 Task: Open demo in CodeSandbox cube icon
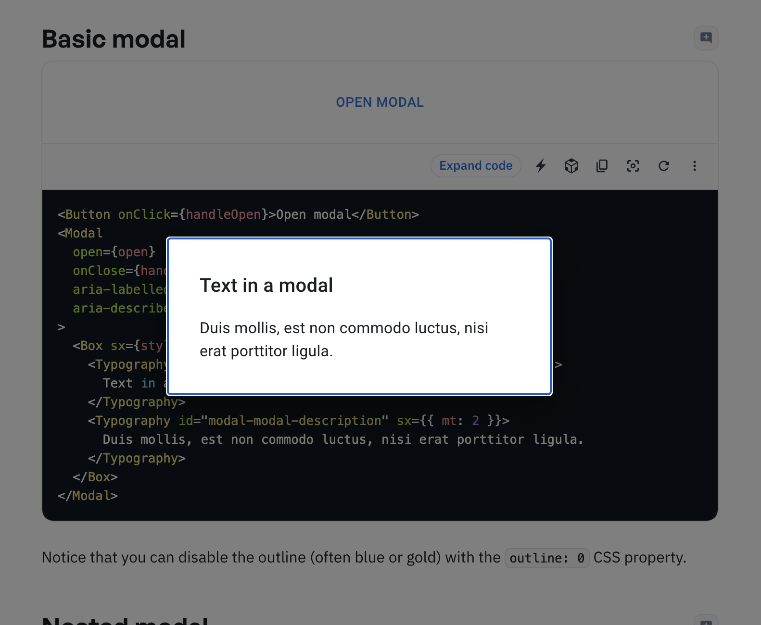[x=571, y=166]
